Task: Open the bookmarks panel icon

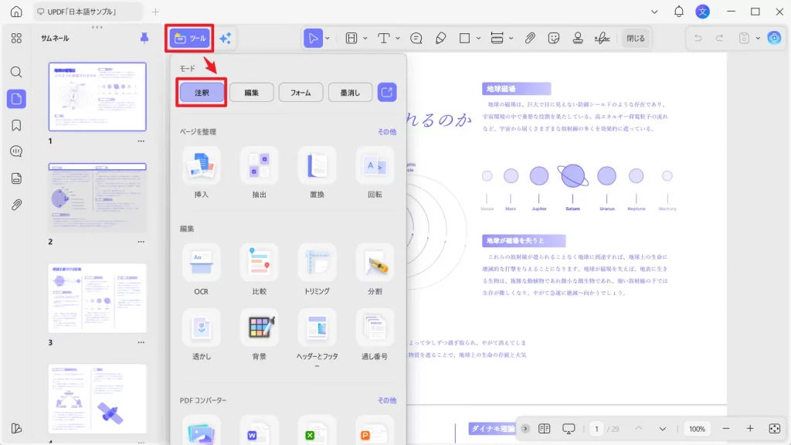Action: point(16,125)
